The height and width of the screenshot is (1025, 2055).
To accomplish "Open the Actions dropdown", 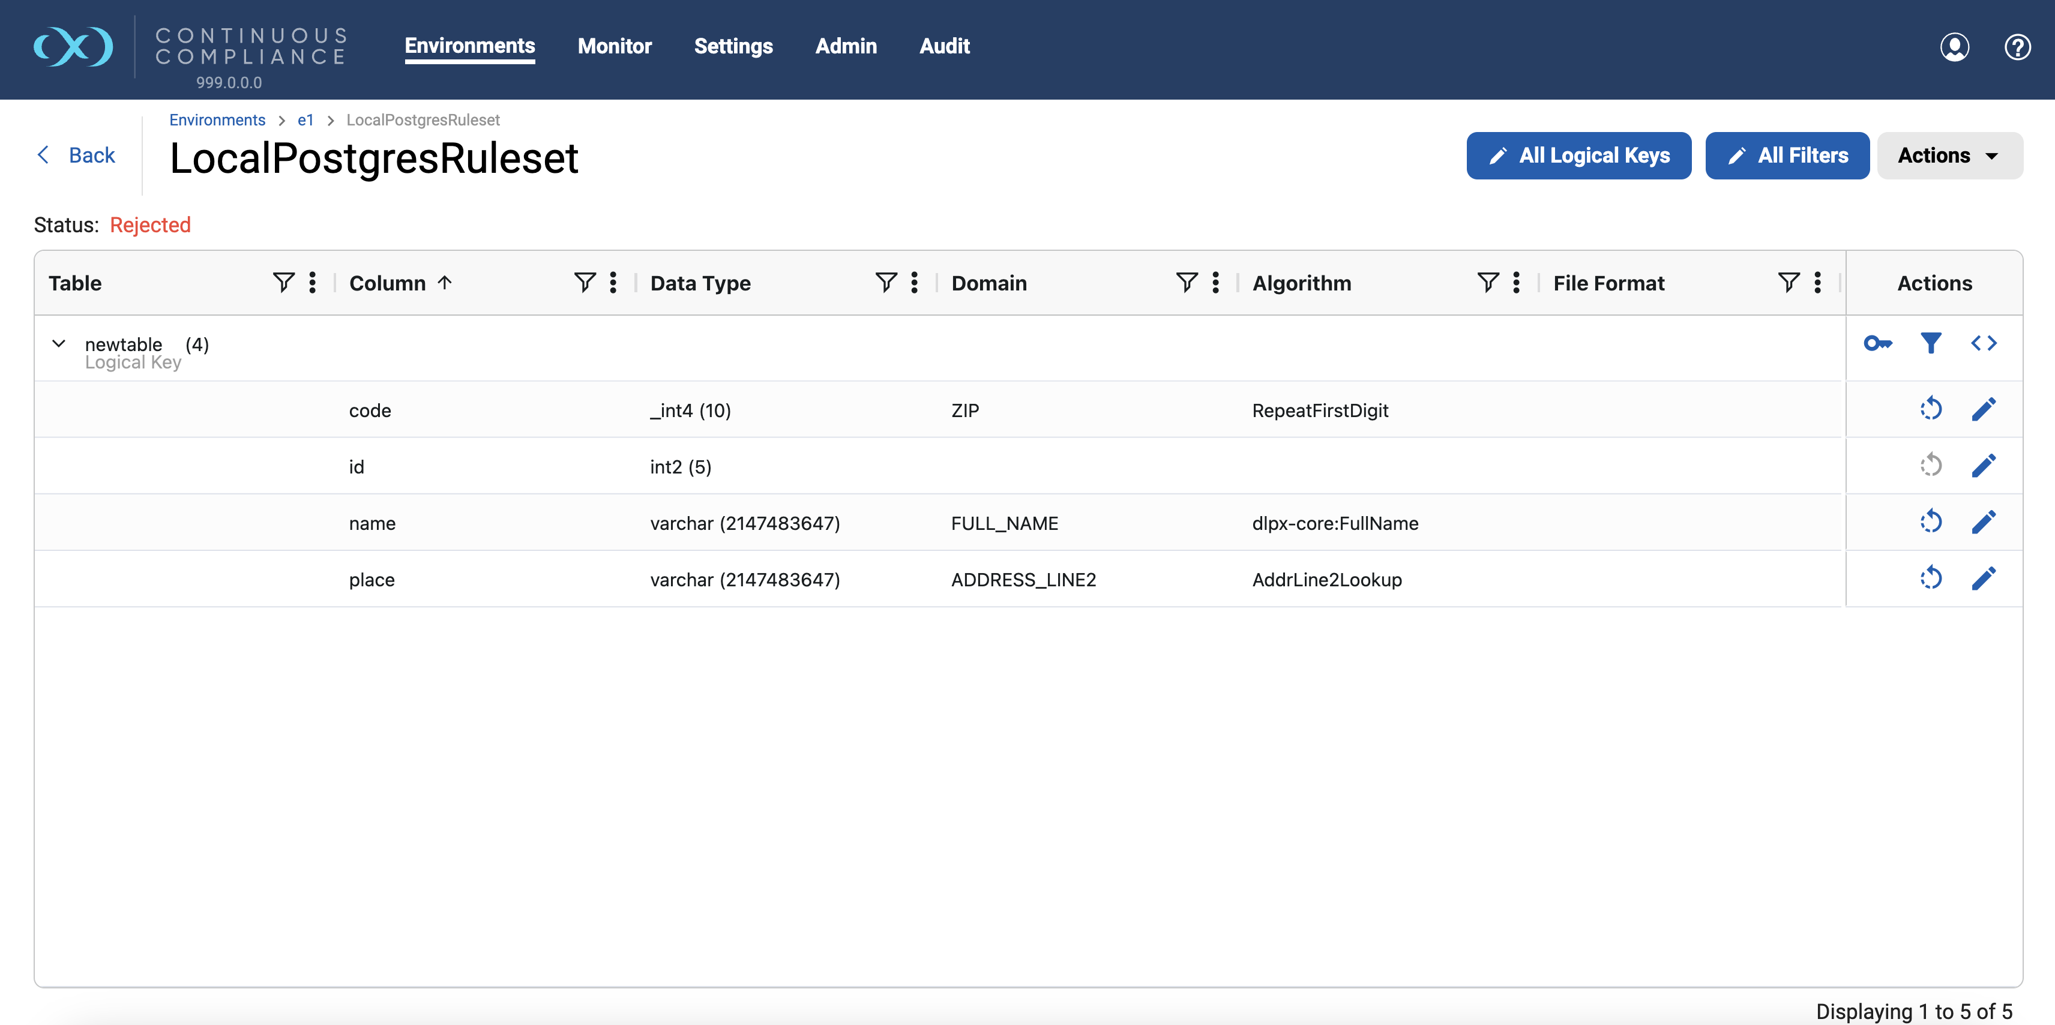I will tap(1950, 155).
